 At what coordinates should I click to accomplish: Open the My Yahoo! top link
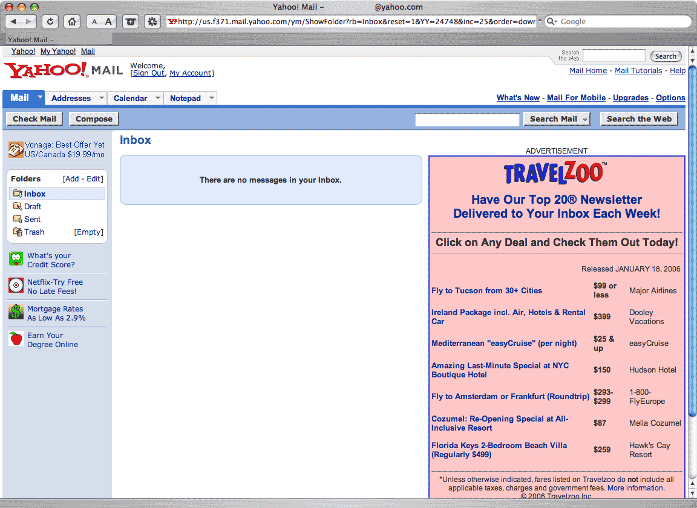pyautogui.click(x=58, y=51)
